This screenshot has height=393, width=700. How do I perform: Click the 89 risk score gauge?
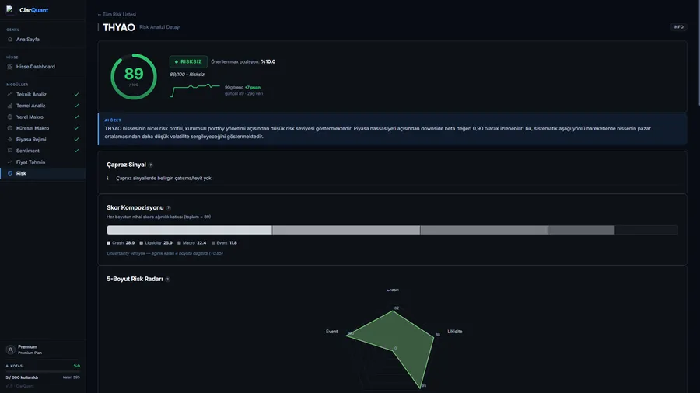click(134, 77)
